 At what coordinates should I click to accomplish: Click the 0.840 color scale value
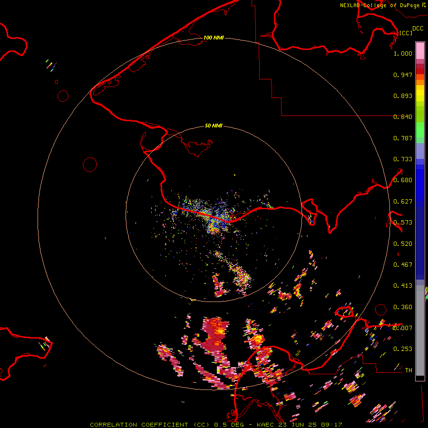coord(403,117)
